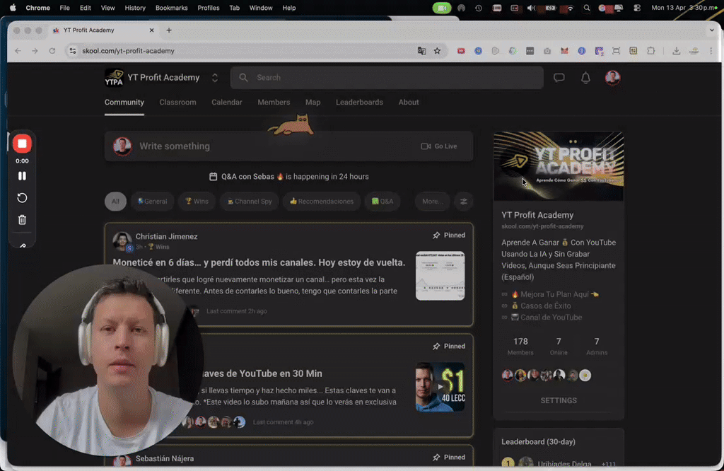Expand the Chrome tab search chevron
This screenshot has height=471, width=724.
(x=711, y=30)
